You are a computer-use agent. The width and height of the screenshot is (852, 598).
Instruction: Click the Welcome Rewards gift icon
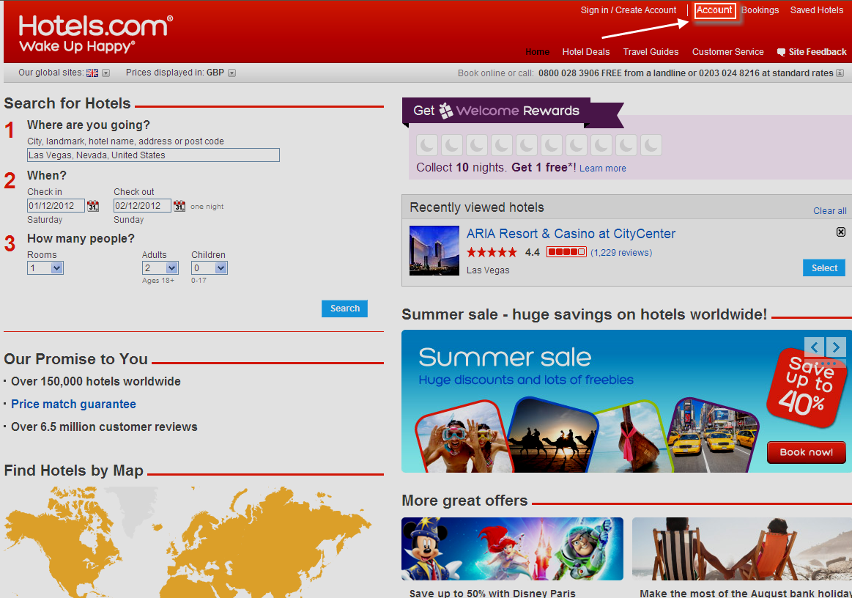(446, 111)
